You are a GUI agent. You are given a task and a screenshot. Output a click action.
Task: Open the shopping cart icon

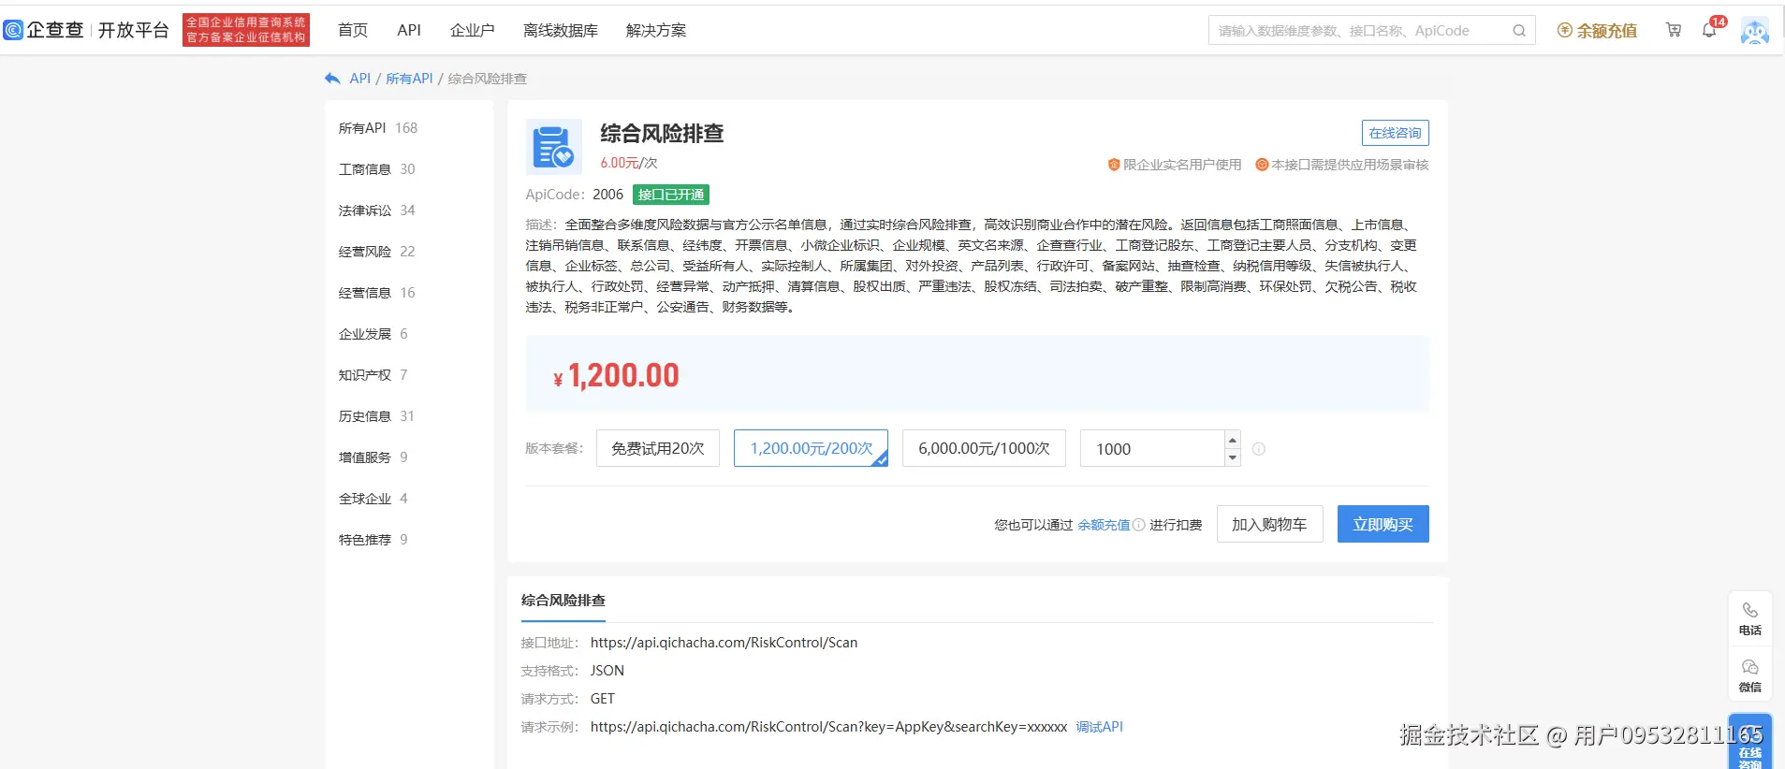pyautogui.click(x=1674, y=30)
